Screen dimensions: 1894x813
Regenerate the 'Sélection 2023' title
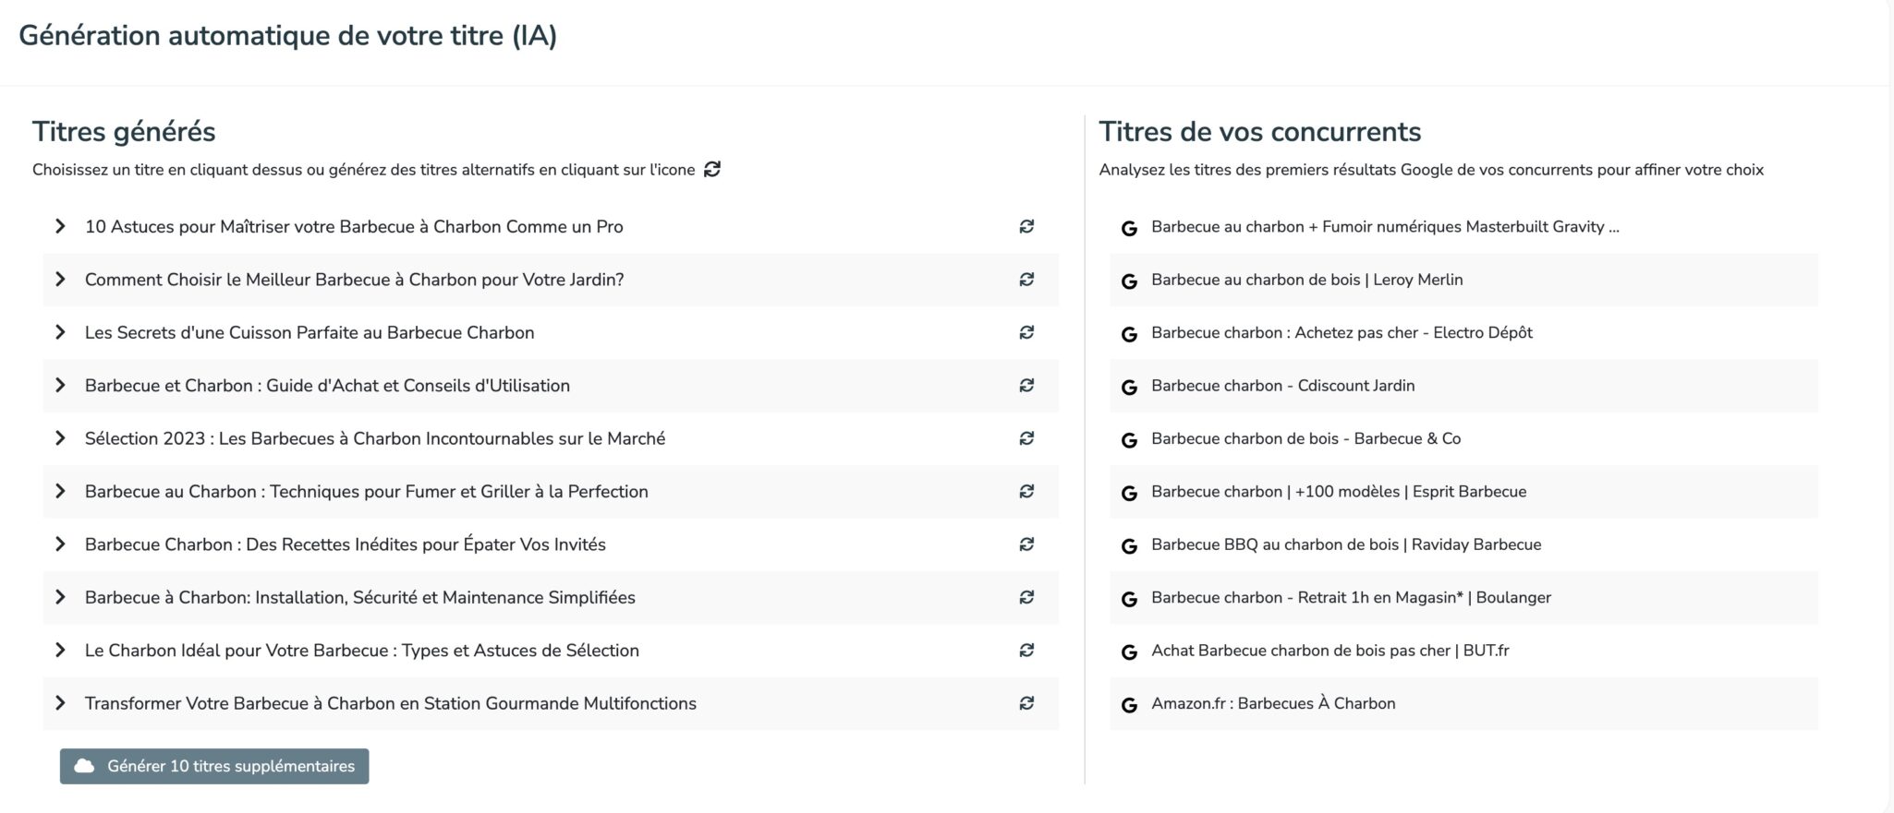click(1026, 438)
